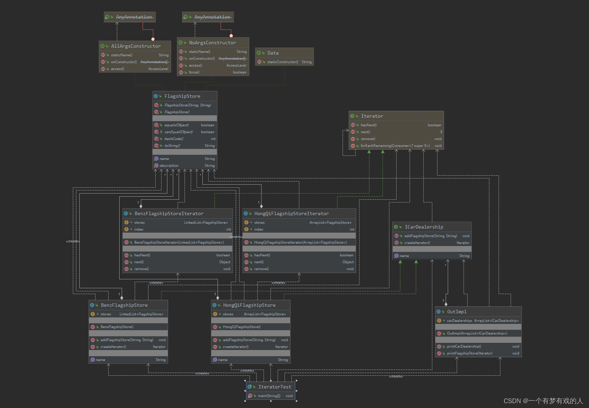Click canEqual(Object) in FlagshipStore
Viewport: 589px width, 408px height.
(x=185, y=132)
